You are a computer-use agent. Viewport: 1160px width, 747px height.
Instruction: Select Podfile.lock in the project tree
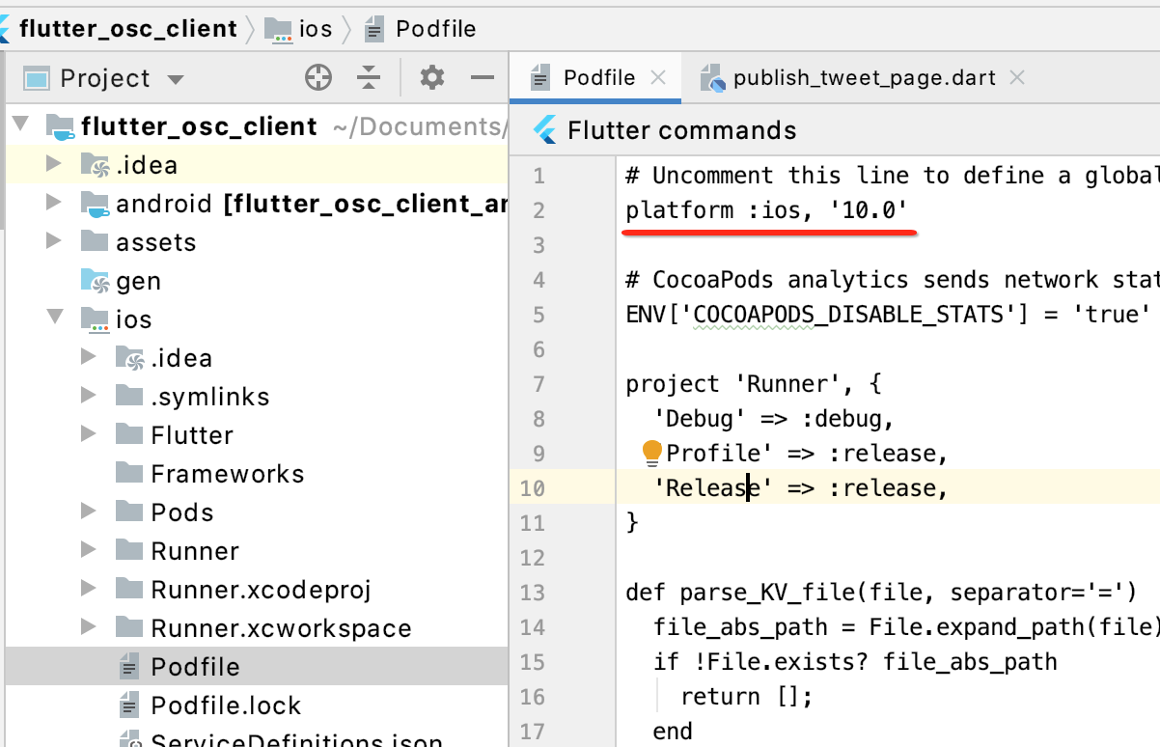[x=257, y=705]
